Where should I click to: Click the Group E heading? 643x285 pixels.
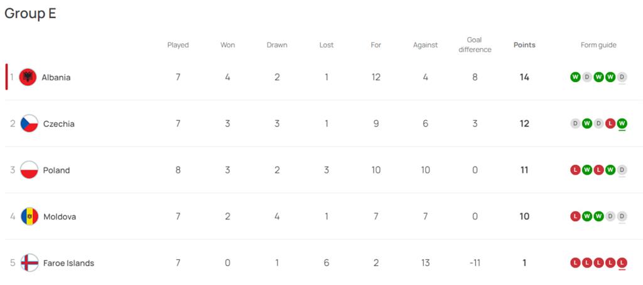pos(30,13)
